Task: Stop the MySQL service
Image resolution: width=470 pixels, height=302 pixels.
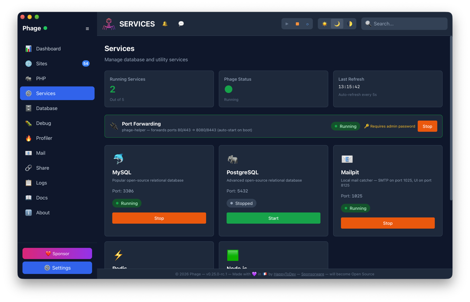Action: click(159, 218)
